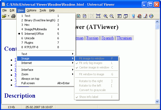Choose Full screen from View menu
This screenshot has width=161, height=110.
tap(46, 83)
